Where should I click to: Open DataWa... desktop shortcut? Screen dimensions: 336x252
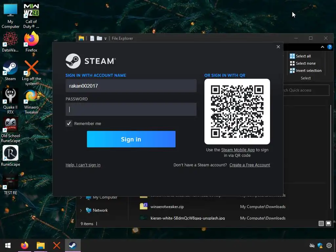click(x=10, y=42)
